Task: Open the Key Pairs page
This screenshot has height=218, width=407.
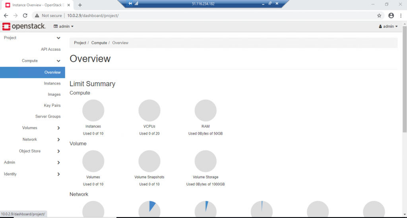Action: point(52,106)
